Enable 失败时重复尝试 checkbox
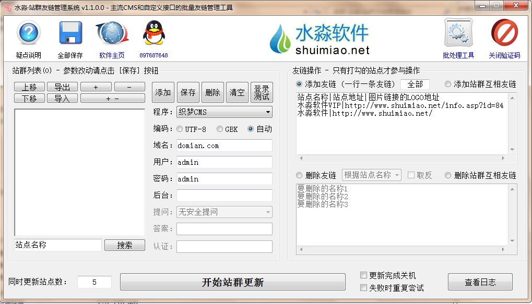532x304 pixels. (363, 288)
